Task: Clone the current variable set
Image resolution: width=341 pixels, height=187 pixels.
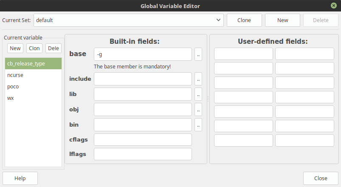Action: [x=244, y=20]
